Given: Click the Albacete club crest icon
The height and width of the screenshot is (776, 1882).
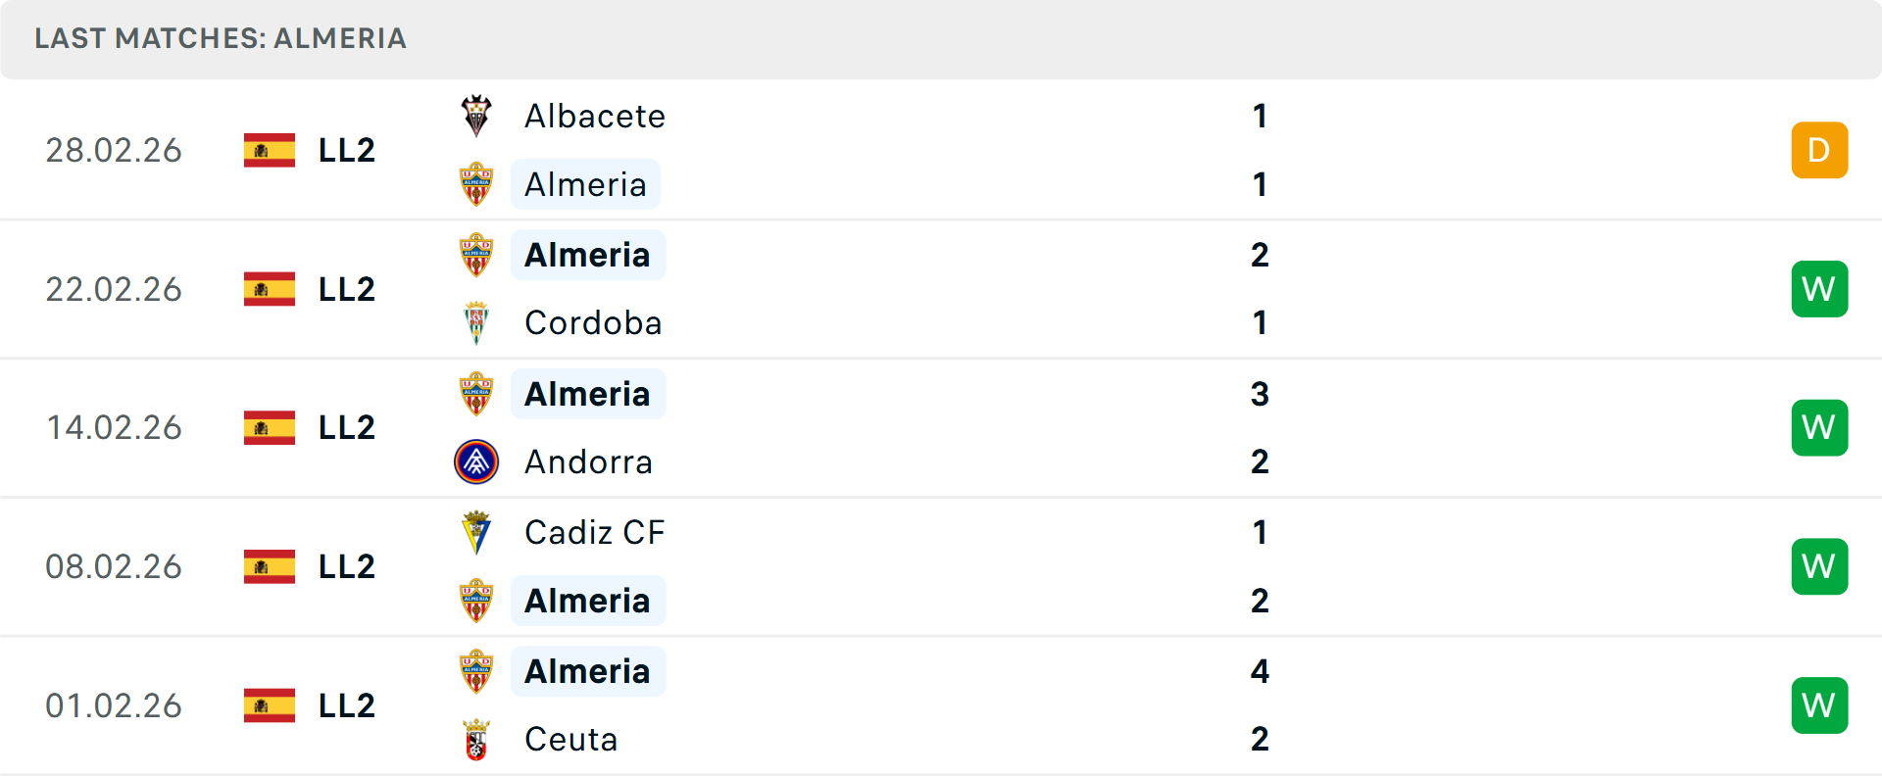Looking at the screenshot, I should 476,116.
